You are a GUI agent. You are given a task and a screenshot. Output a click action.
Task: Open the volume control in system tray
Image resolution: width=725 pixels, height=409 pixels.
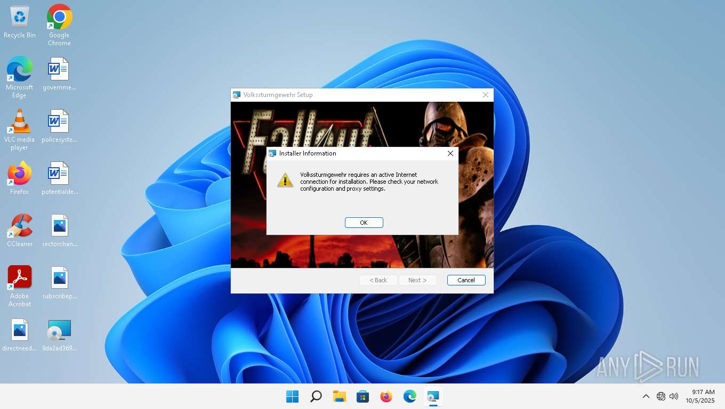(x=674, y=396)
